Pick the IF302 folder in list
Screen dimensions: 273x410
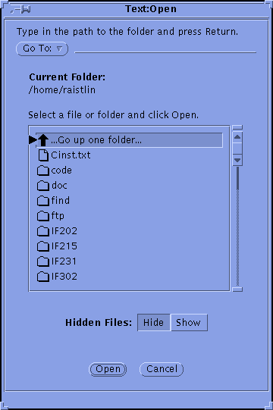pyautogui.click(x=57, y=277)
